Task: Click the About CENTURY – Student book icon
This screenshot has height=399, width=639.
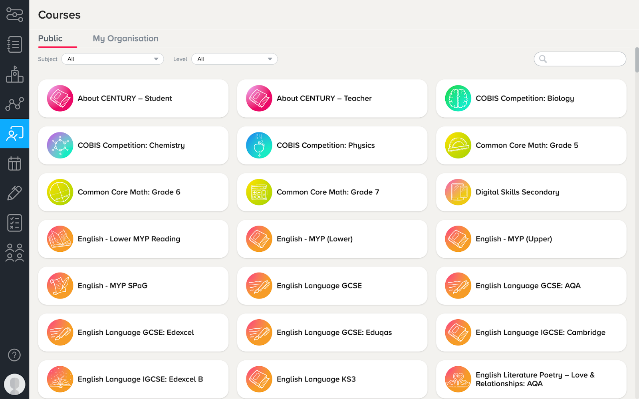Action: point(60,98)
